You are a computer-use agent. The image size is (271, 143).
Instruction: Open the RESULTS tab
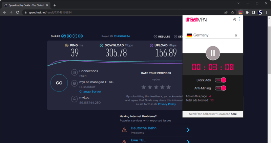(x=162, y=37)
